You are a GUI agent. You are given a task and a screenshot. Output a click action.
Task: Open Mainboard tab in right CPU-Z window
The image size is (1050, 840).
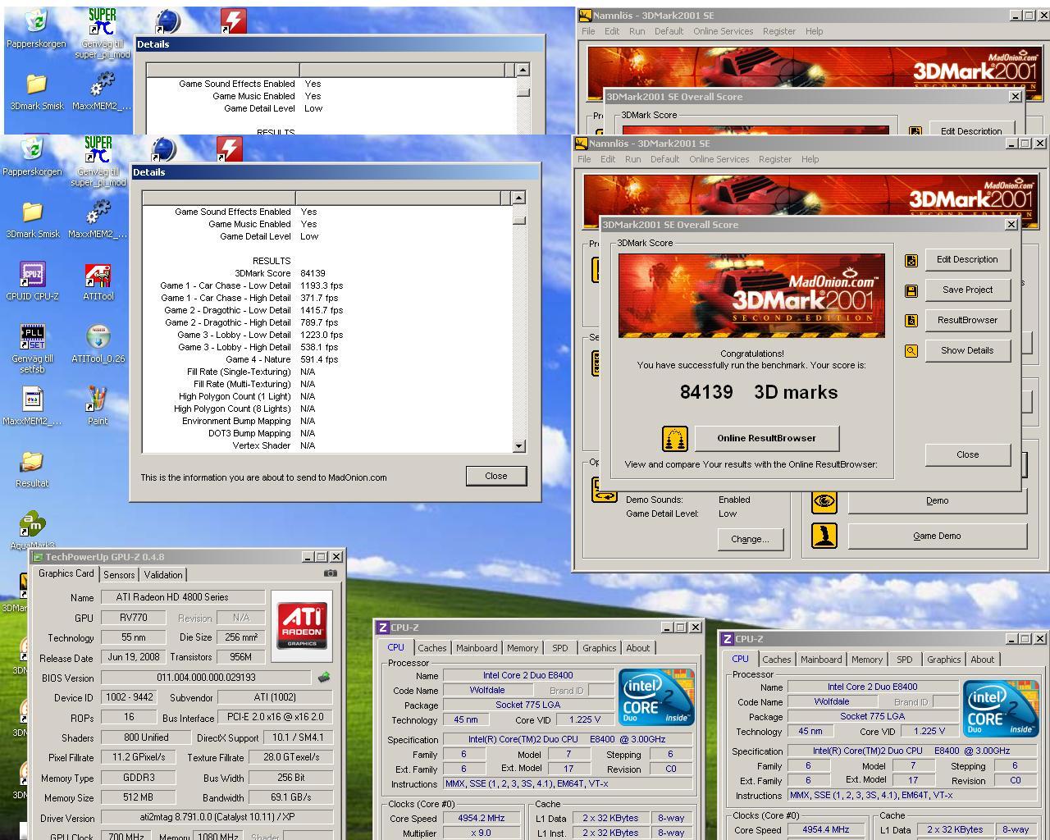click(821, 660)
